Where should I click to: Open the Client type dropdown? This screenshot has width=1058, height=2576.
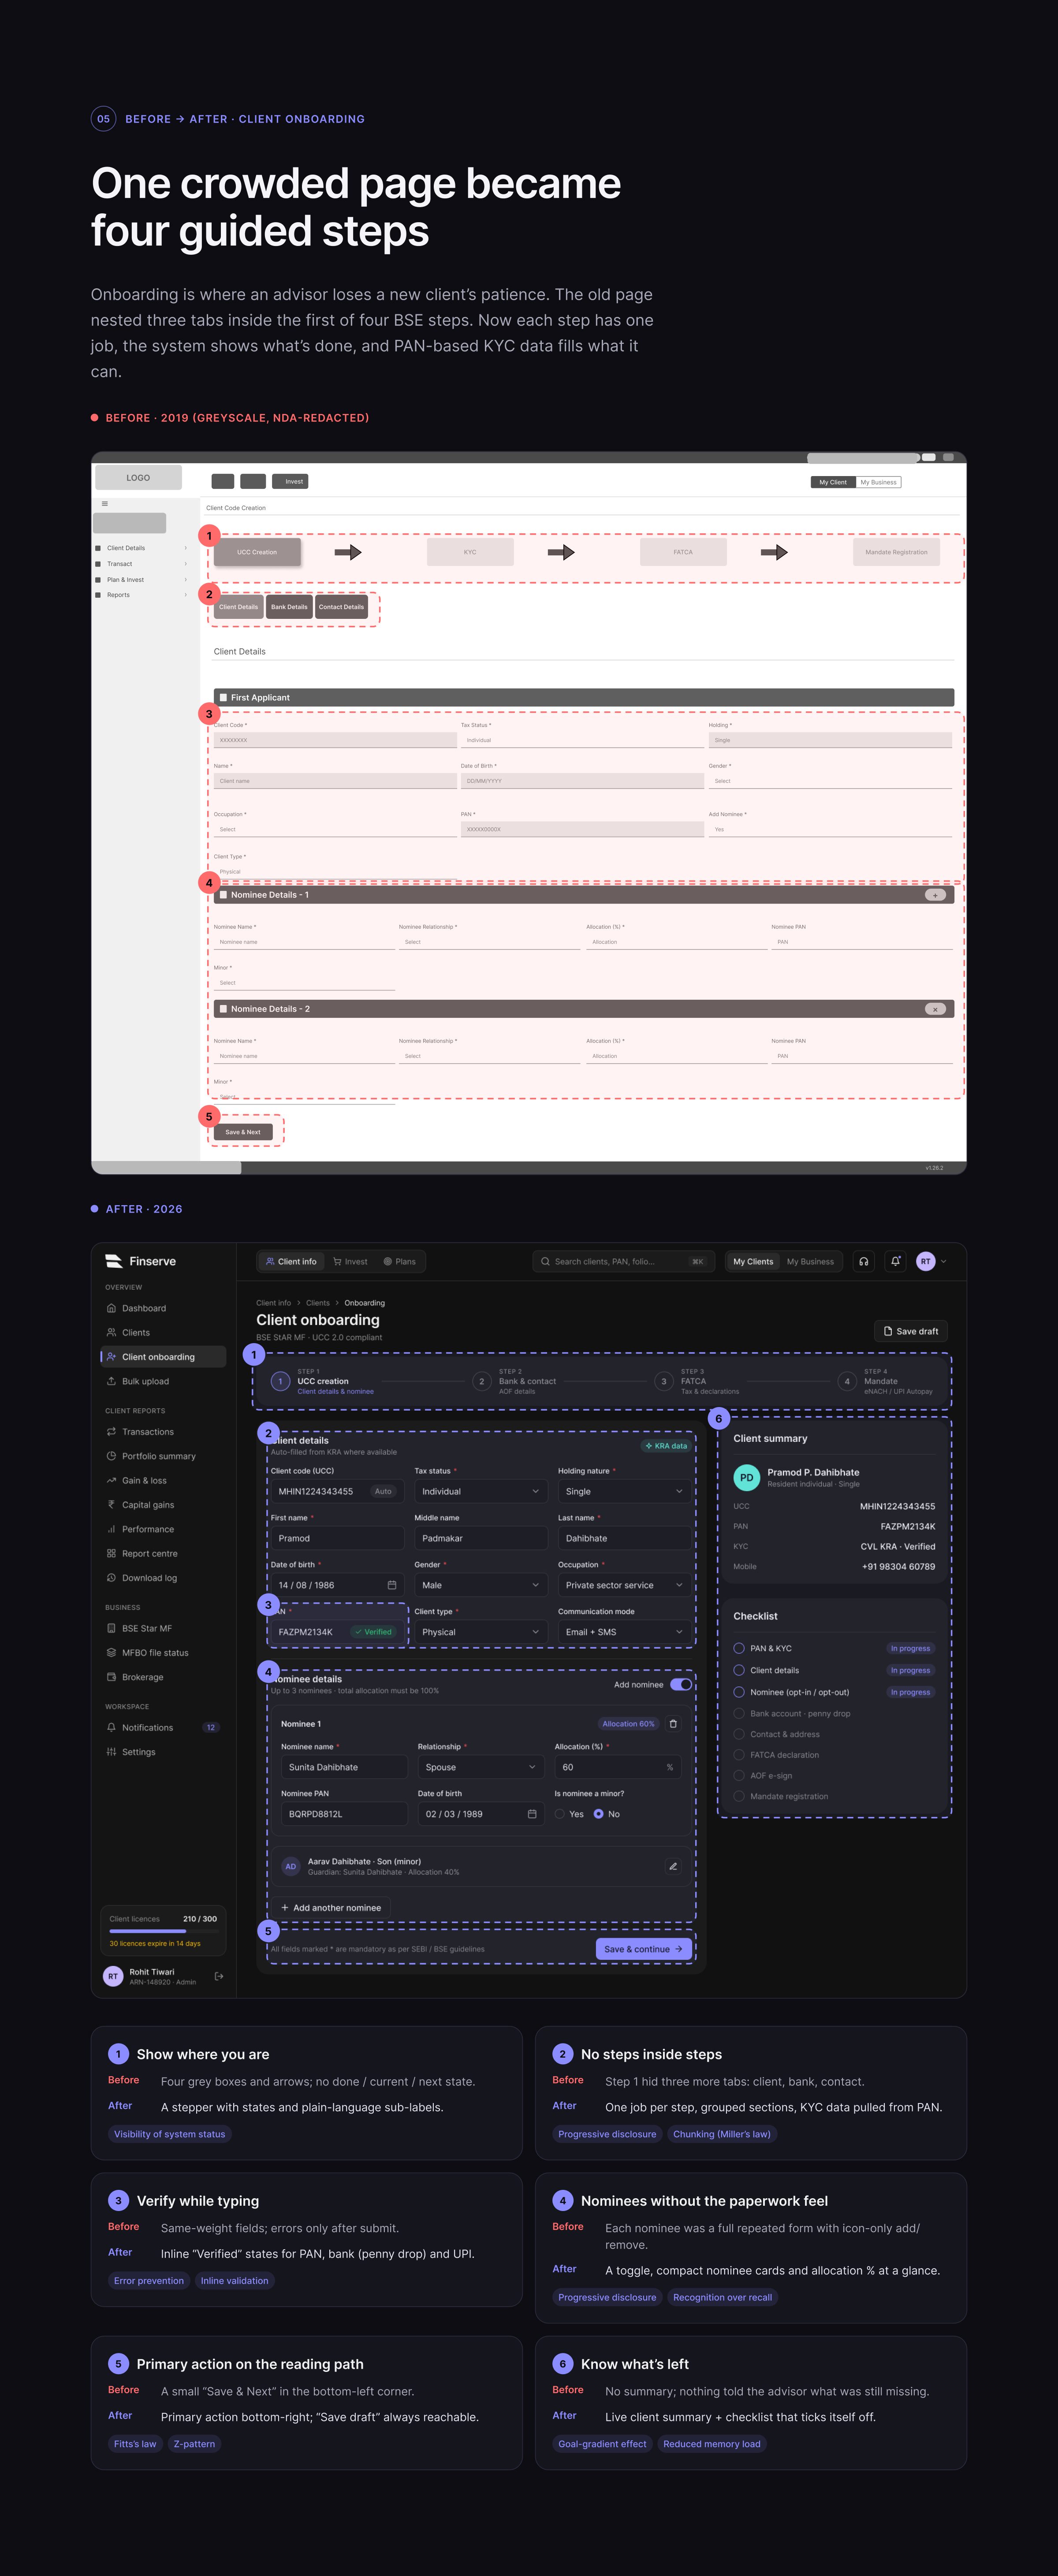(x=481, y=1632)
